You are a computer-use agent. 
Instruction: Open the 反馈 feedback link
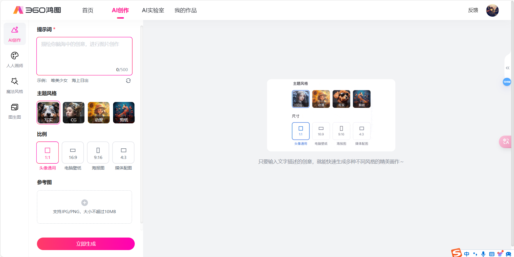pyautogui.click(x=473, y=10)
